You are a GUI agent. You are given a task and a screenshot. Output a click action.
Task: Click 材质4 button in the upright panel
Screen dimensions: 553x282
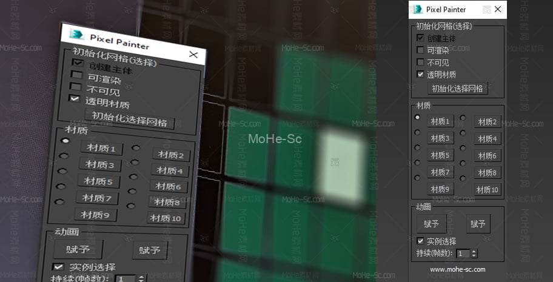point(487,139)
